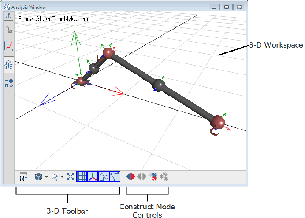Click the blue cube view icon
305x218 pixels.
pos(38,177)
